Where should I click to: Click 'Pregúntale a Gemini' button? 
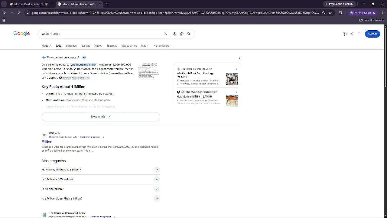coord(339,4)
